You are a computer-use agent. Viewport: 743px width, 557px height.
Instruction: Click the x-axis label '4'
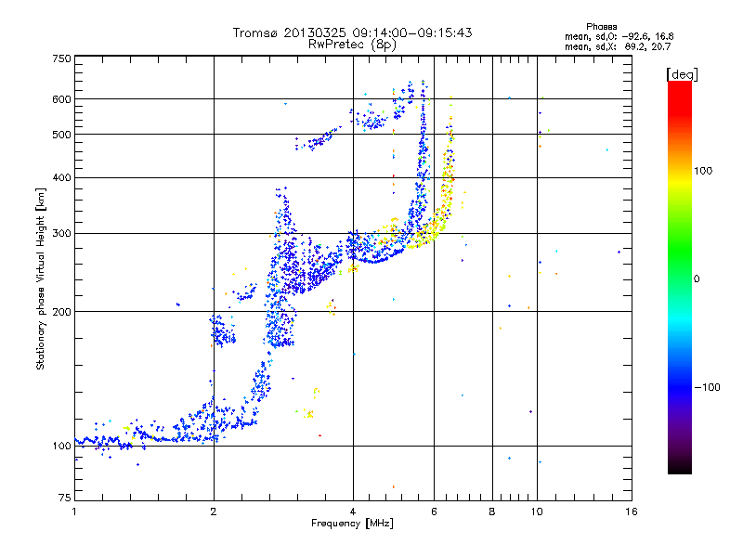(x=353, y=512)
